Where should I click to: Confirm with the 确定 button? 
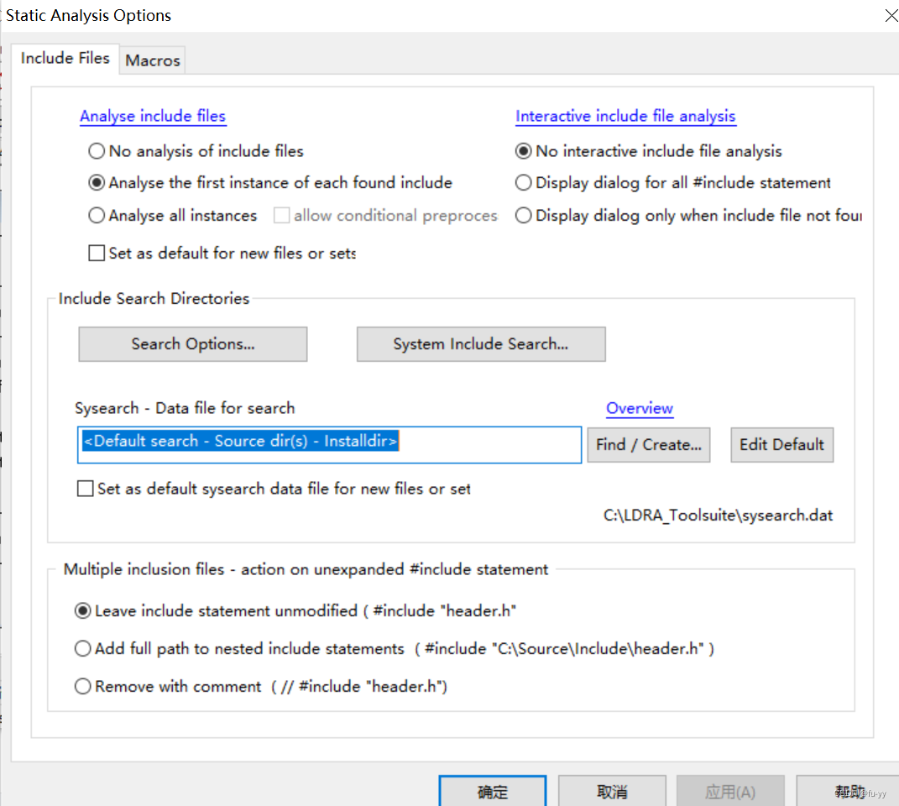[493, 792]
